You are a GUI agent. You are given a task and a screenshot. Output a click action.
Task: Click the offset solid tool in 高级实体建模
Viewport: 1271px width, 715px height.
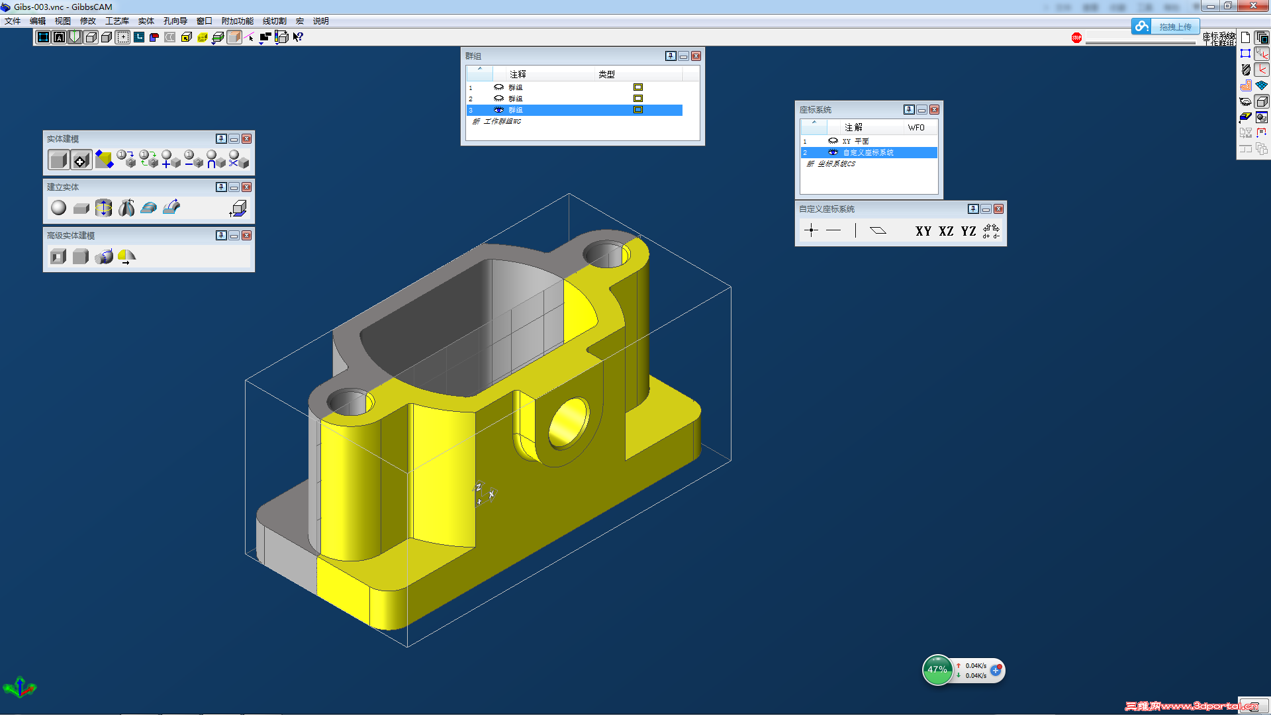(x=104, y=256)
